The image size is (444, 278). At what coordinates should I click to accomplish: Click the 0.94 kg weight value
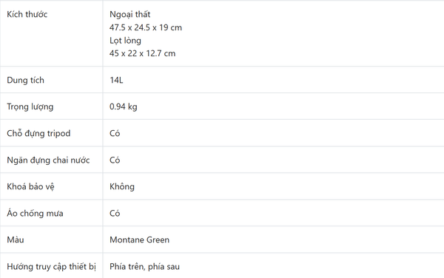pos(123,106)
